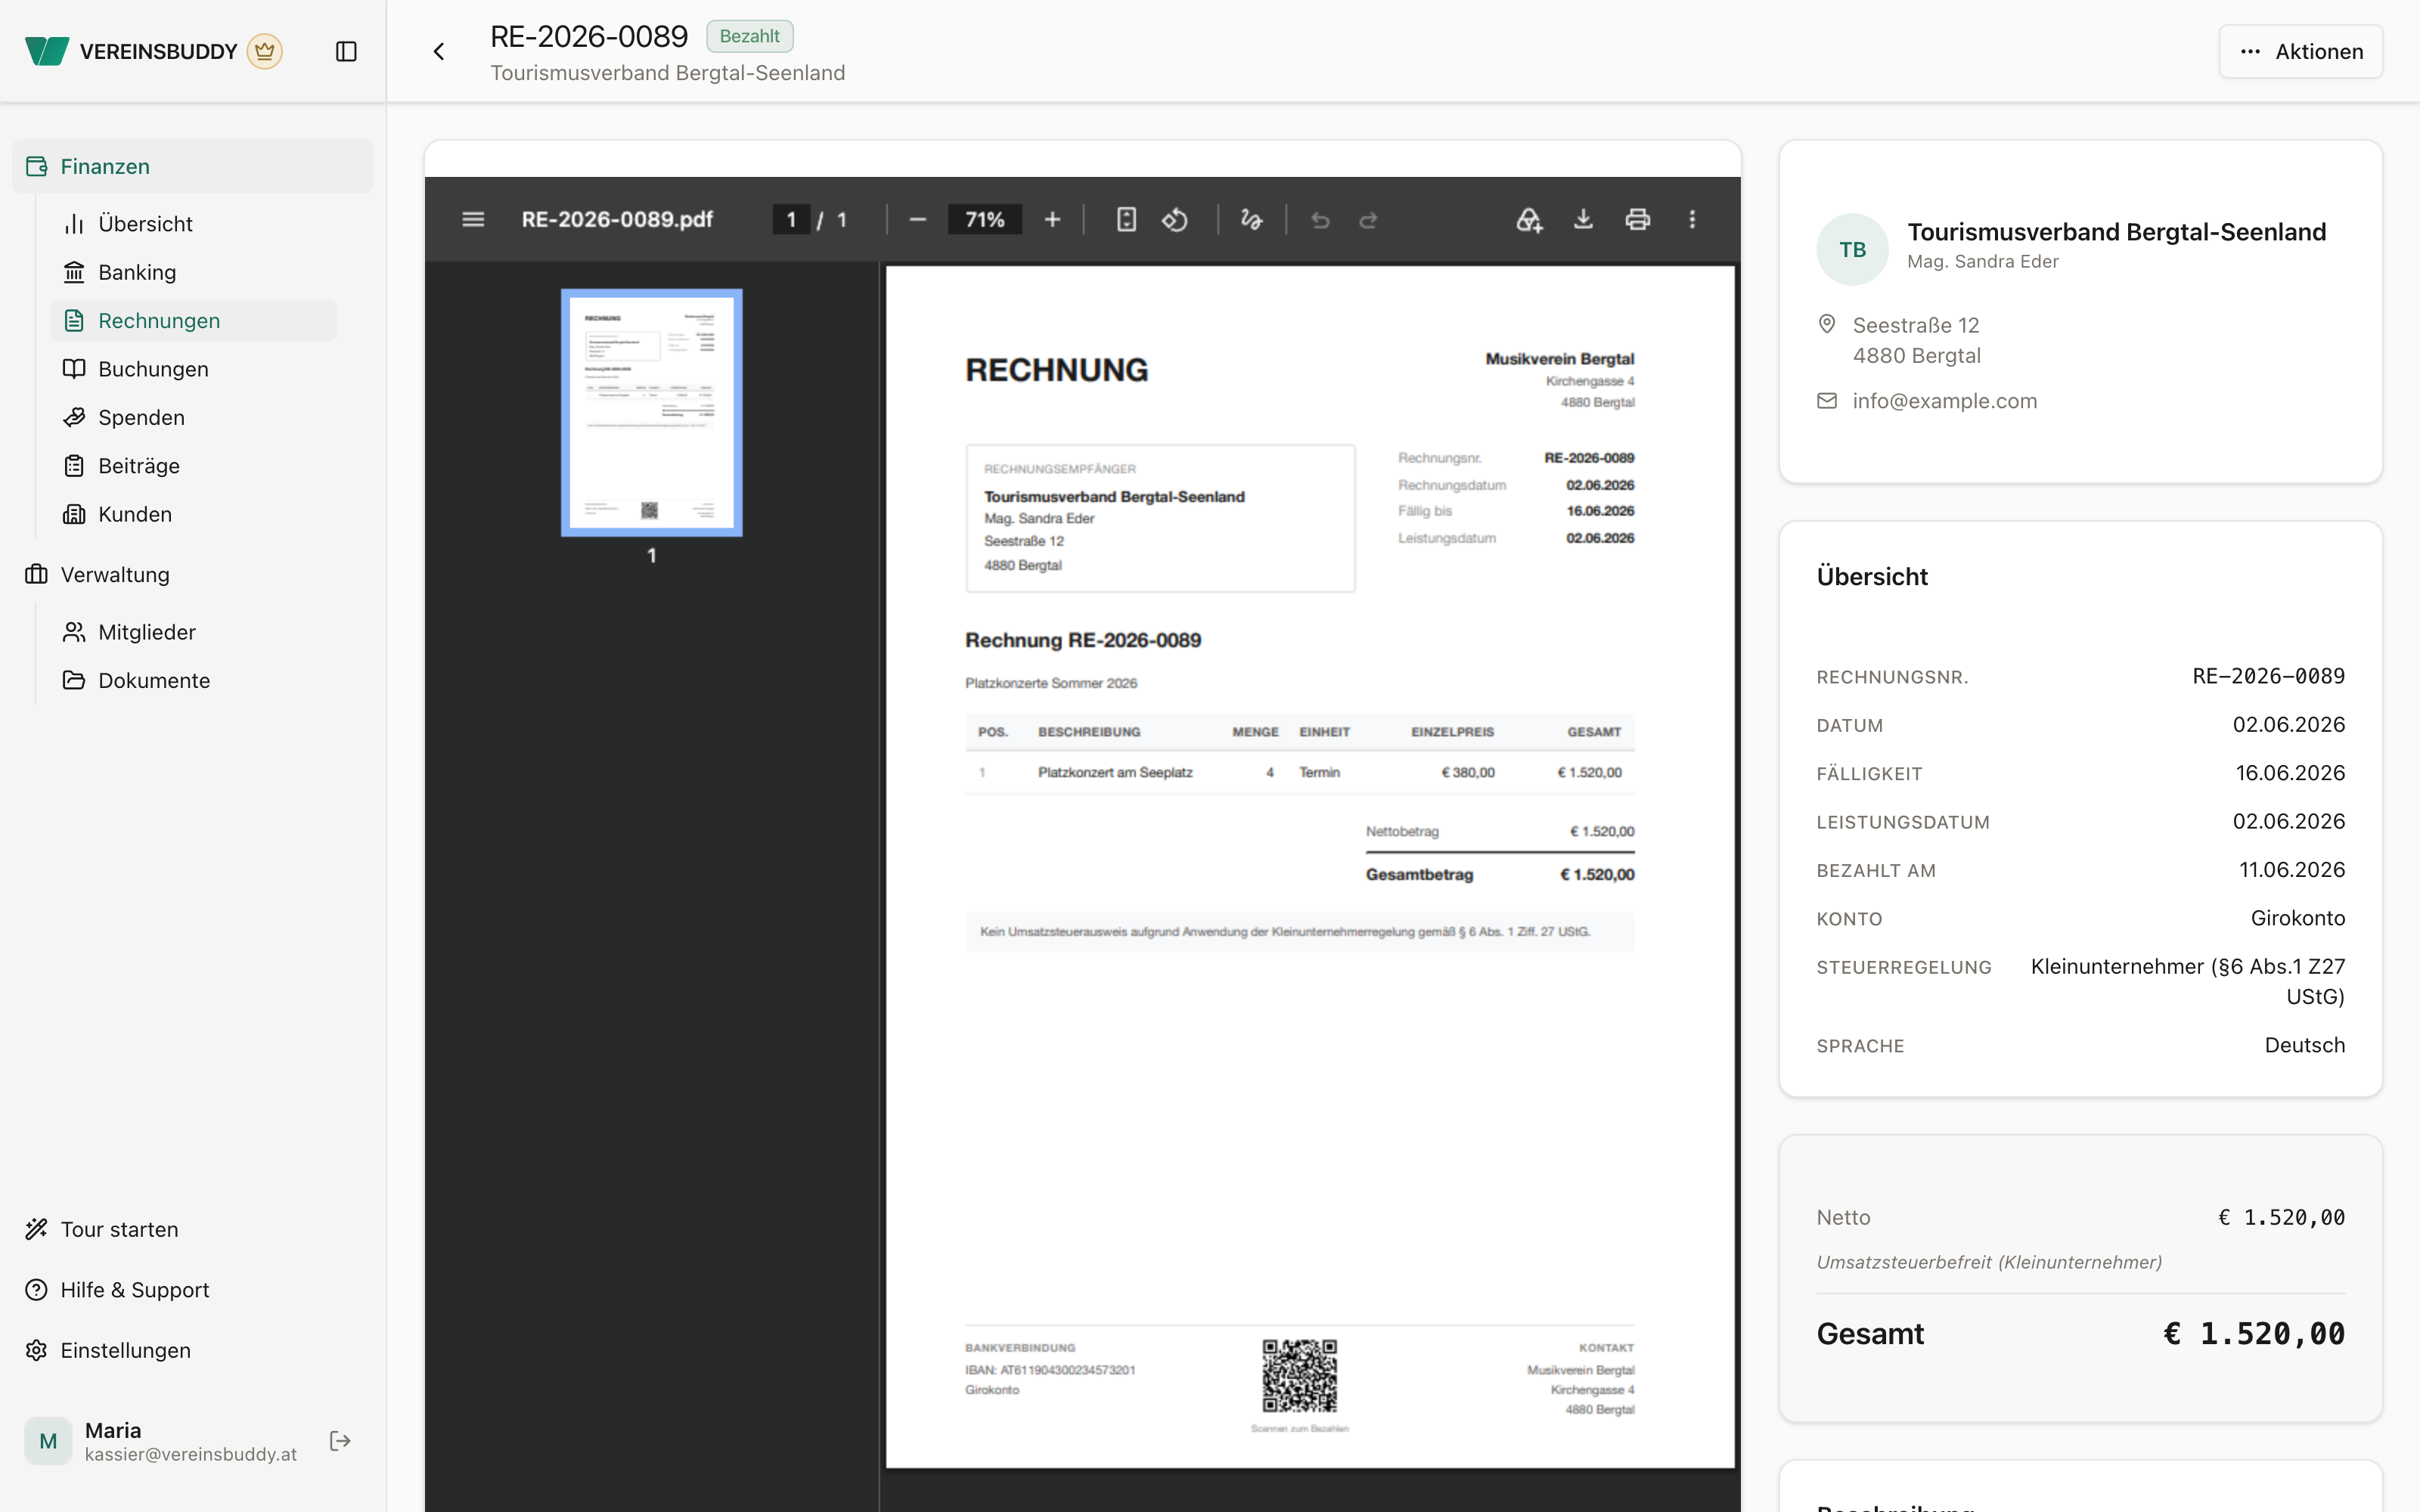Select the PDF draw annotation tool
The height and width of the screenshot is (1512, 2420).
pos(1251,219)
